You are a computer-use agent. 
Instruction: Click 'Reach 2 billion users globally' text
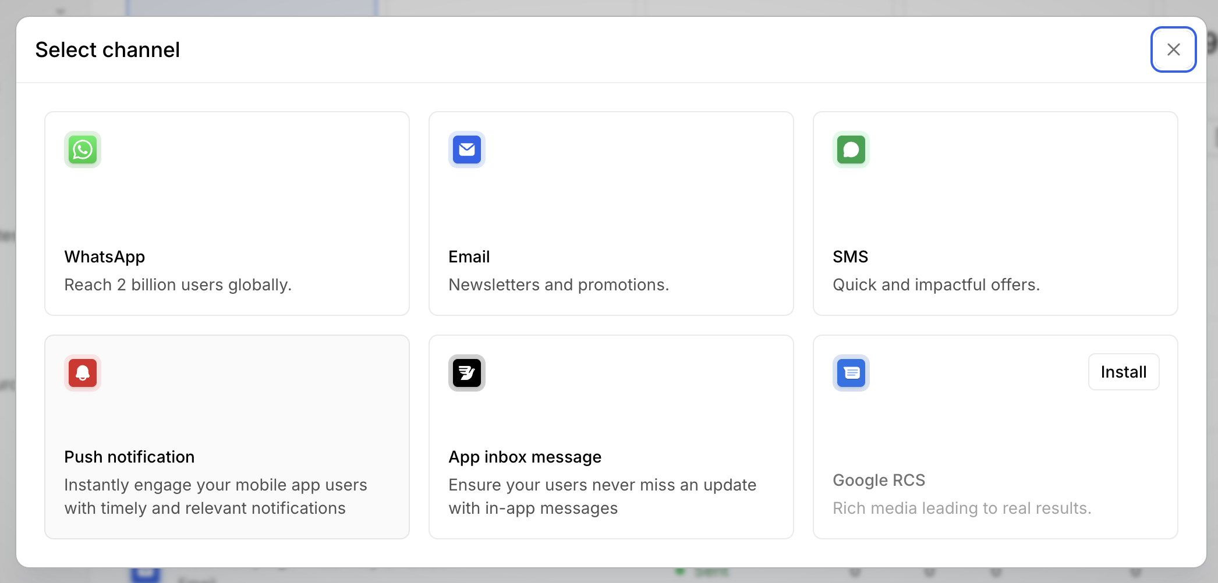coord(178,285)
